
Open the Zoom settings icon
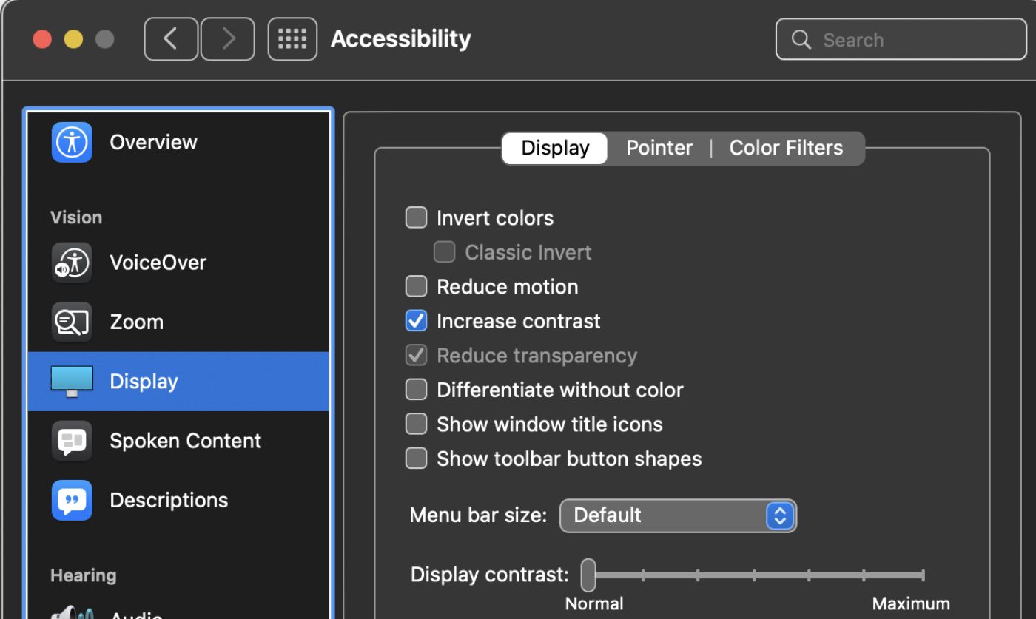(x=72, y=322)
